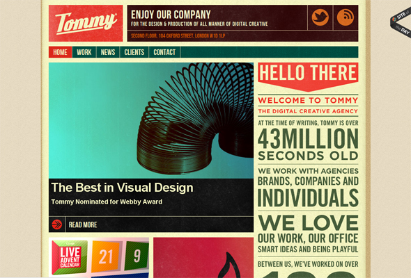
Task: Navigate to the Contact page
Action: pos(164,52)
